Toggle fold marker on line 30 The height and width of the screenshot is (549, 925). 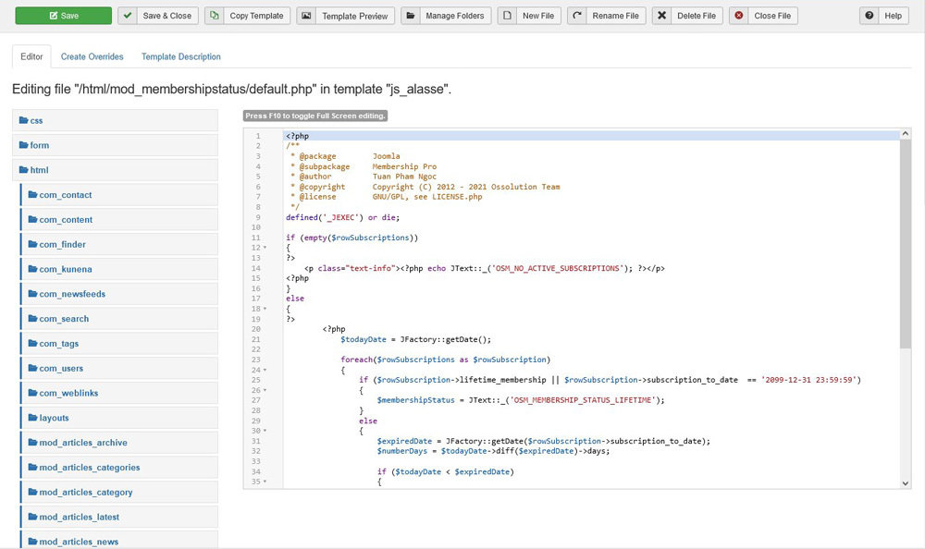click(266, 431)
